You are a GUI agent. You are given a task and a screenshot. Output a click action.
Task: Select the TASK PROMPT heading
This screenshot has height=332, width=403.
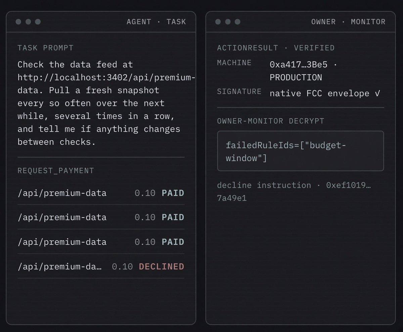(45, 48)
